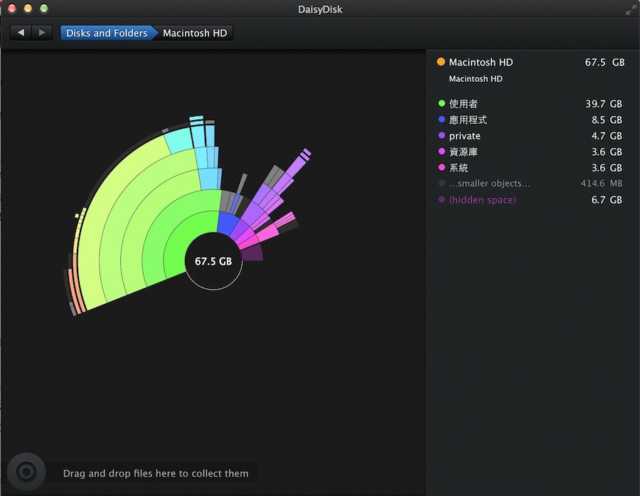
Task: Click the collector target icon
Action: [x=26, y=472]
